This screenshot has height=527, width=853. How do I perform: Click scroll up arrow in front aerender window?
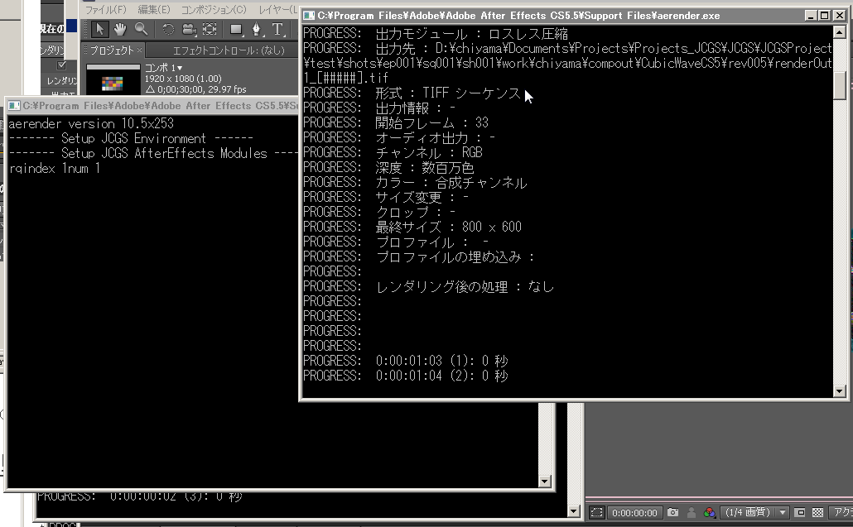coord(840,32)
